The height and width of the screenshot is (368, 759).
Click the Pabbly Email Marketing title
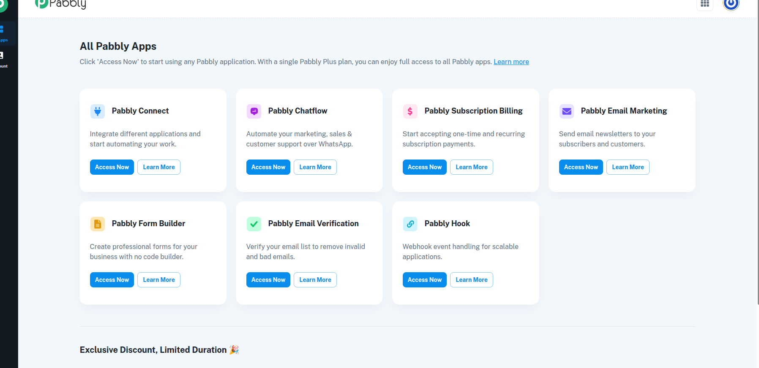[624, 111]
